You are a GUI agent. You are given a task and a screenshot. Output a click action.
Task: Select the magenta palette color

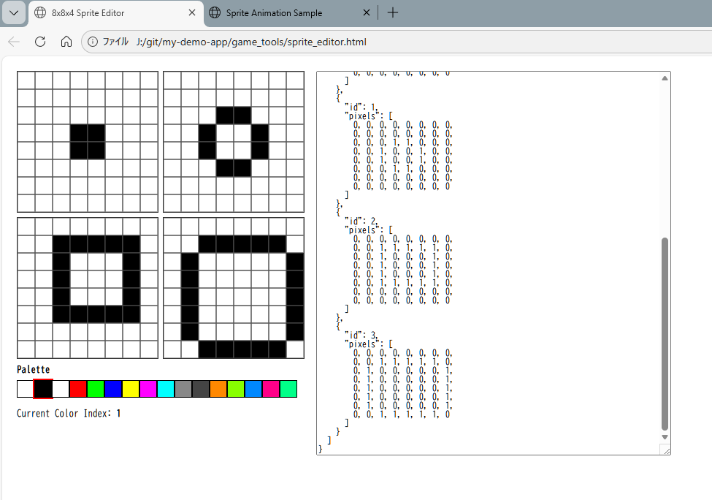pyautogui.click(x=148, y=389)
